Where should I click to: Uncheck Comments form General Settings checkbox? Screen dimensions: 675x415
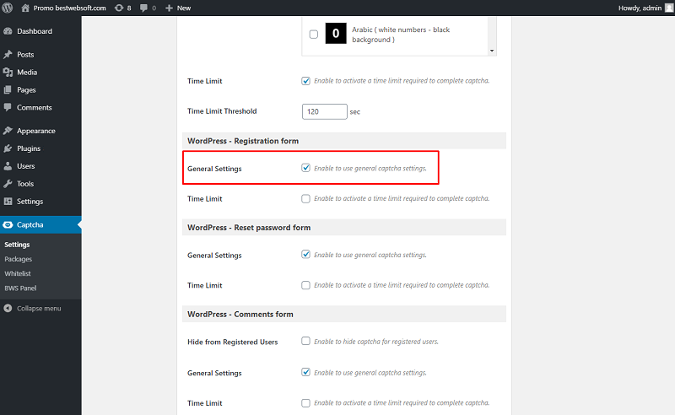(305, 372)
